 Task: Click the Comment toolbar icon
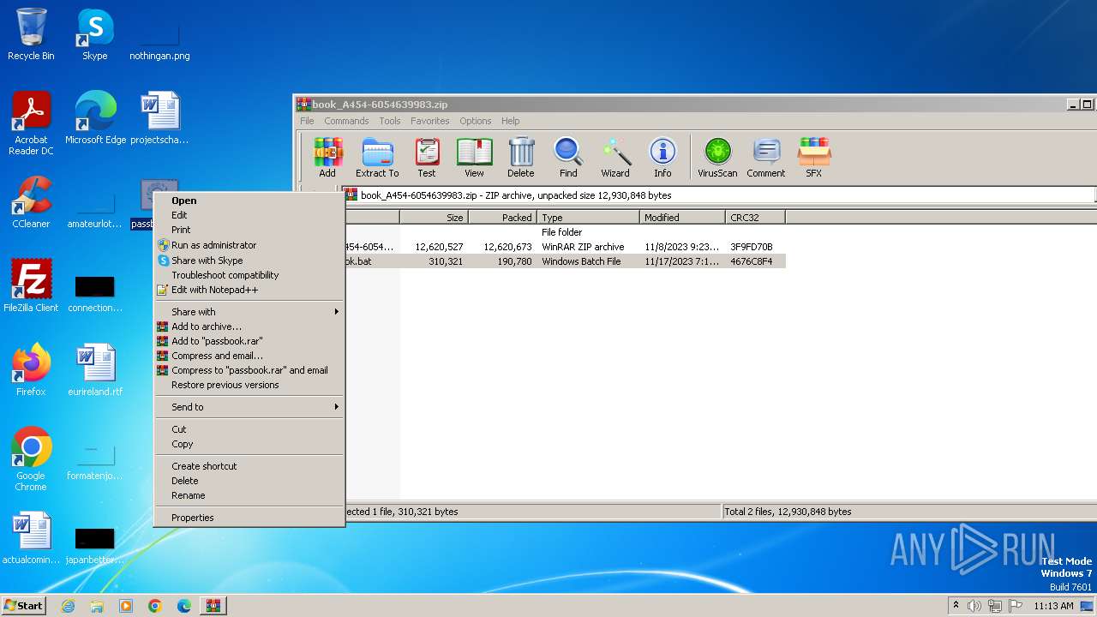click(765, 158)
